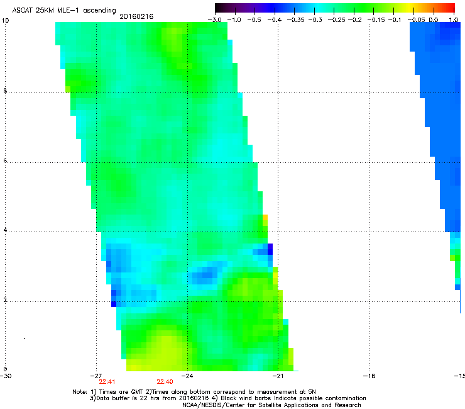Click the orange pixel on swath edge above 4N
Screen dimensions: 465x409
[x=265, y=218]
